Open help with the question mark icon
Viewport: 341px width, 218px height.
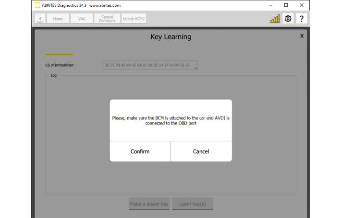coord(302,19)
